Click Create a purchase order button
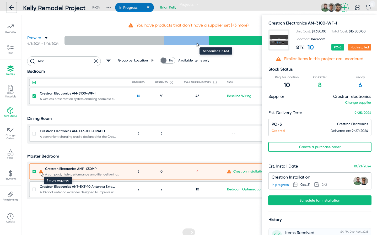Screen dimensions: 377x235 [x=320, y=147]
